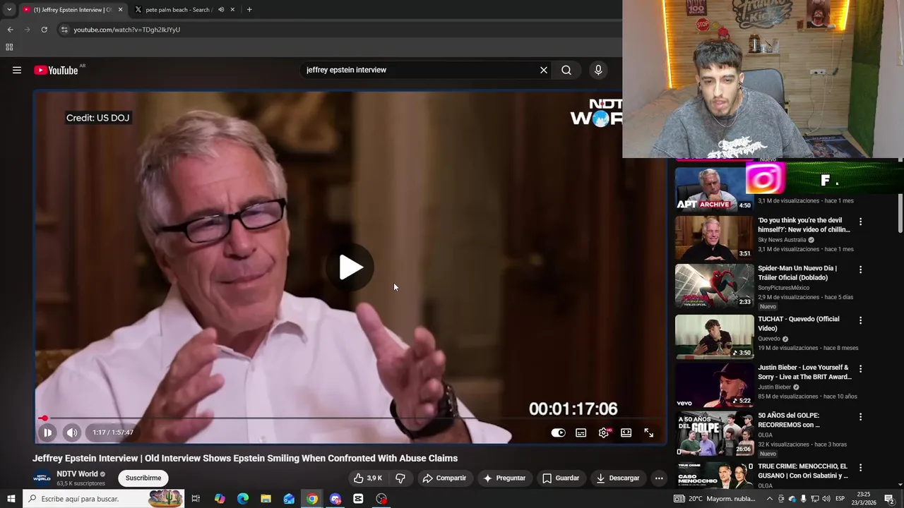Play the video with the center play button
Image resolution: width=904 pixels, height=508 pixels.
click(351, 267)
